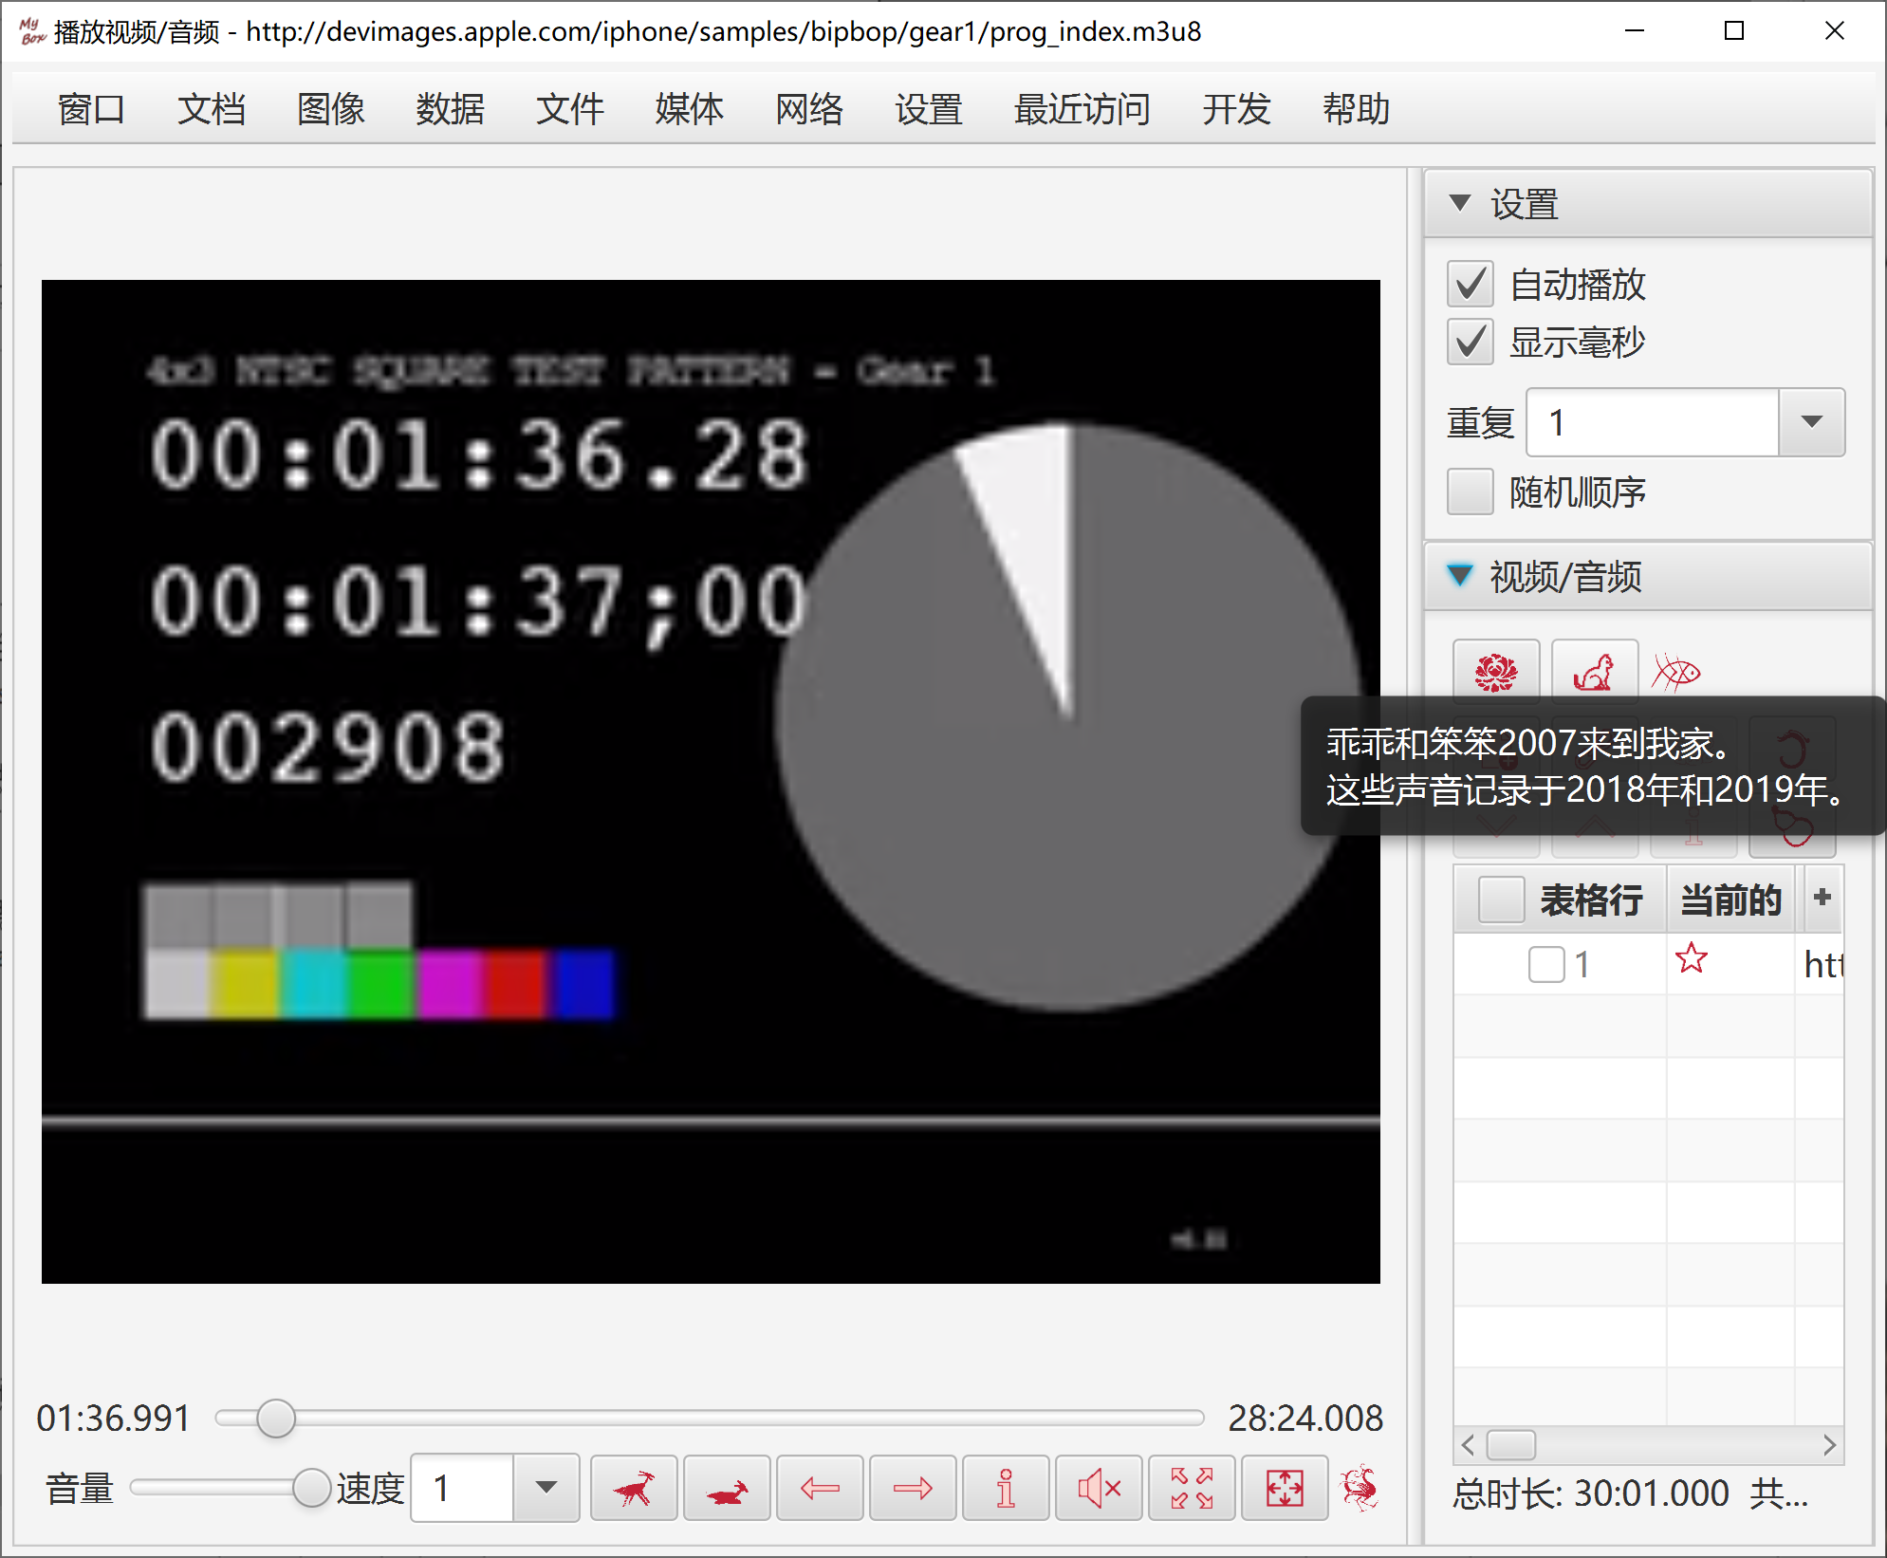Image resolution: width=1887 pixels, height=1558 pixels.
Task: Click the playback progress slider thumb
Action: [275, 1418]
